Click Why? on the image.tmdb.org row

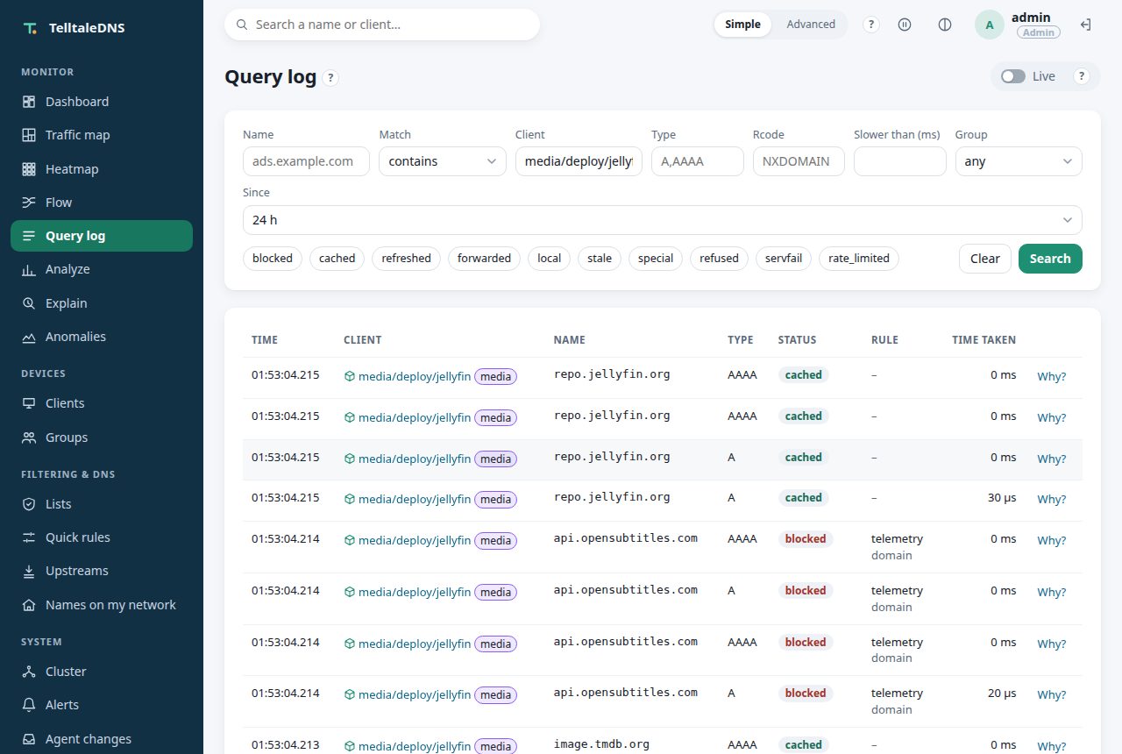pyautogui.click(x=1052, y=746)
